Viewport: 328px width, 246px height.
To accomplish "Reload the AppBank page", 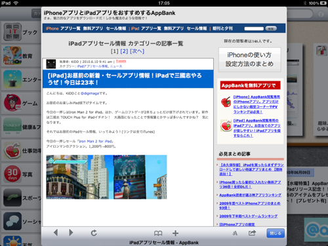I will coord(94,233).
